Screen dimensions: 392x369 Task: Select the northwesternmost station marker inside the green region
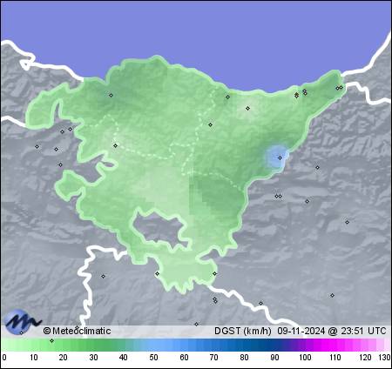tap(111, 95)
